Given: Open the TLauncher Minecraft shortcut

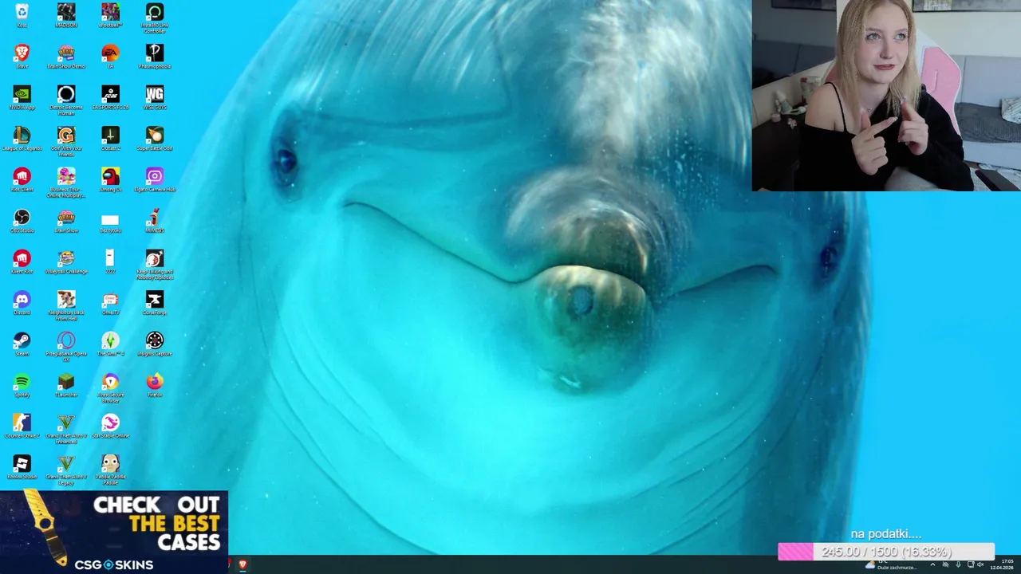Looking at the screenshot, I should pos(66,386).
